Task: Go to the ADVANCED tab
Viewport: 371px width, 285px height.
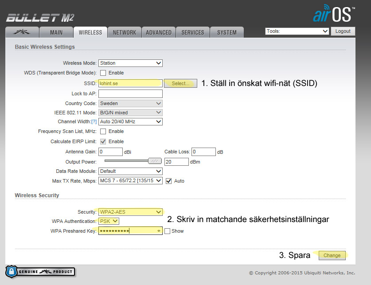Action: (x=159, y=32)
